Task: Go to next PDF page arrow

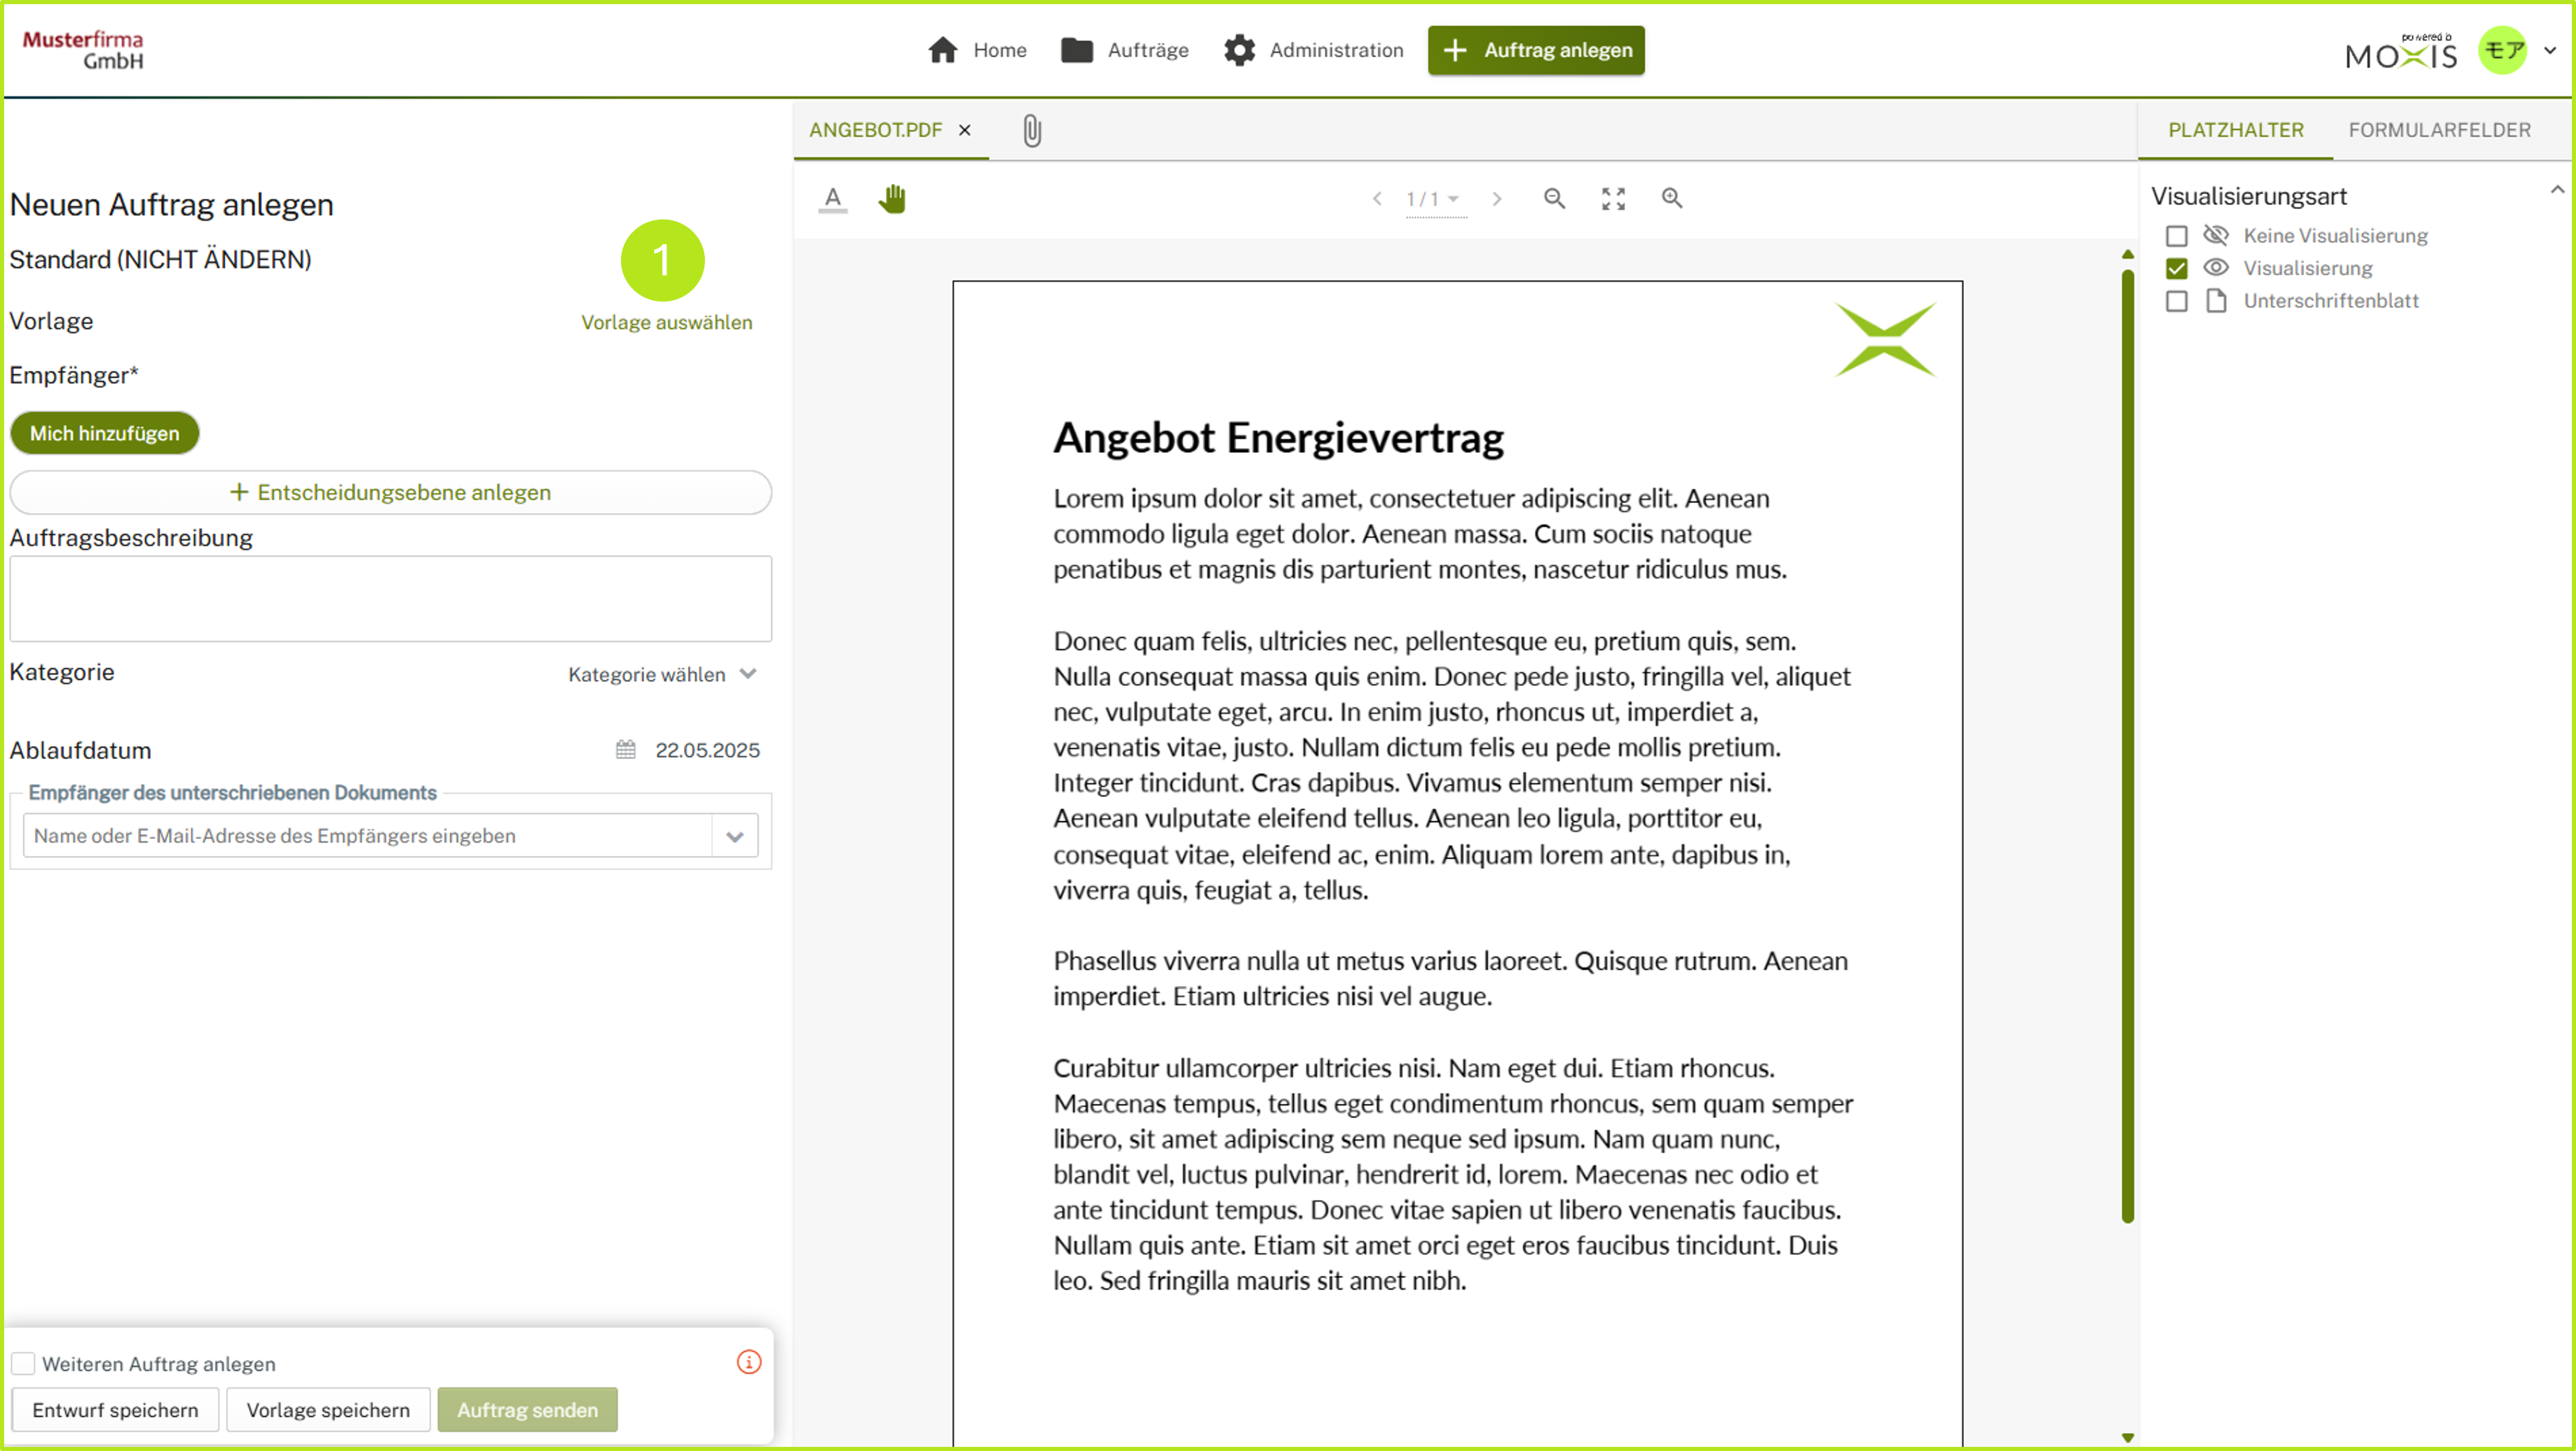Action: click(x=1497, y=199)
